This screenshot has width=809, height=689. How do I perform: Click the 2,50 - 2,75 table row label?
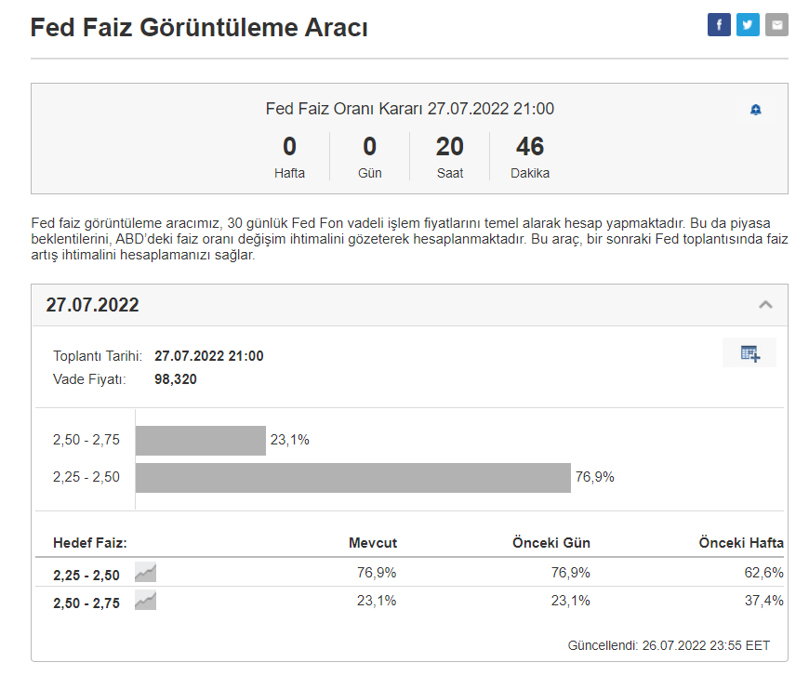[x=86, y=603]
